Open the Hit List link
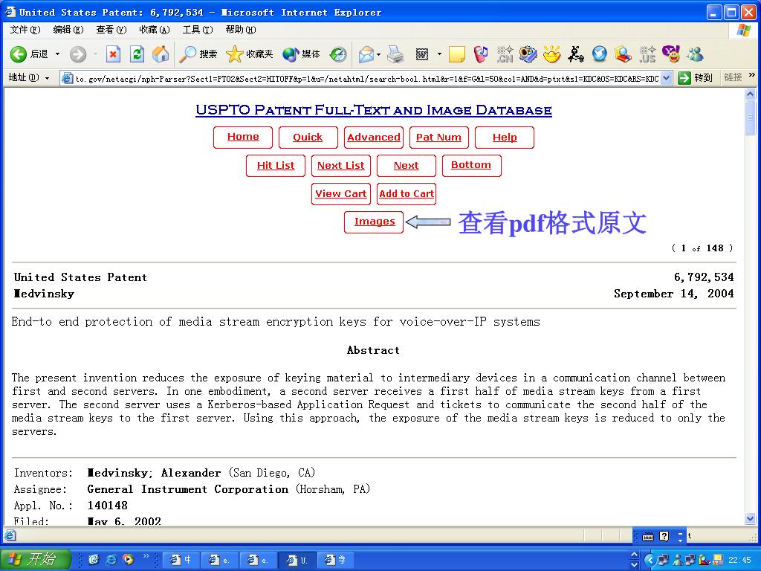The width and height of the screenshot is (761, 571). point(276,166)
